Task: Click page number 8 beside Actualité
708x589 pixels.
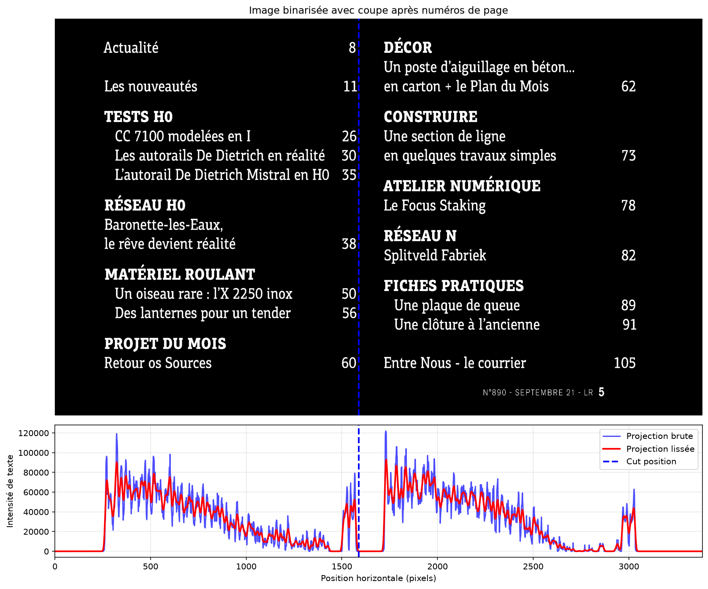Action: point(352,48)
